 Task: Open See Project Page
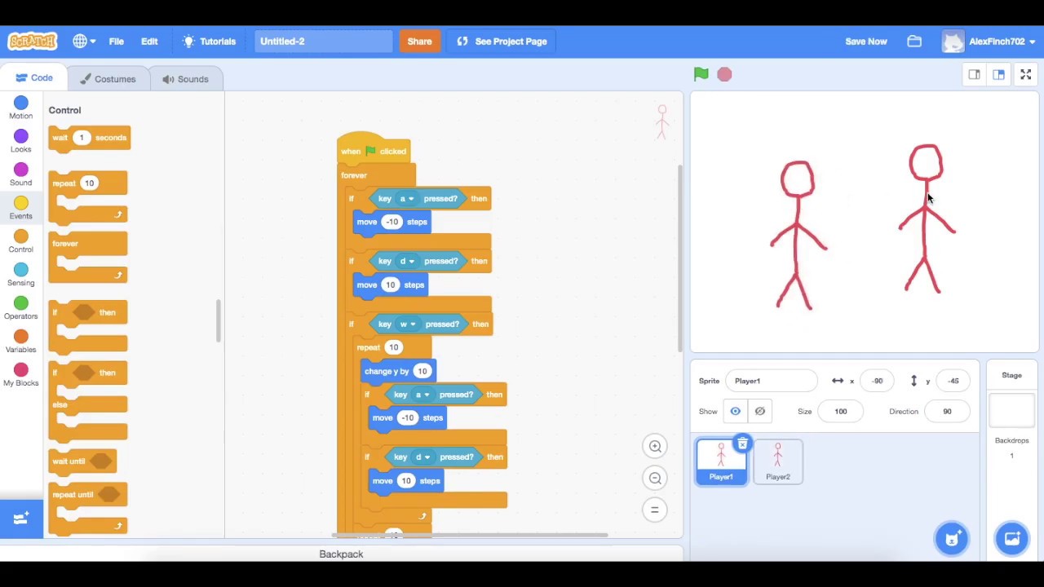(x=502, y=41)
